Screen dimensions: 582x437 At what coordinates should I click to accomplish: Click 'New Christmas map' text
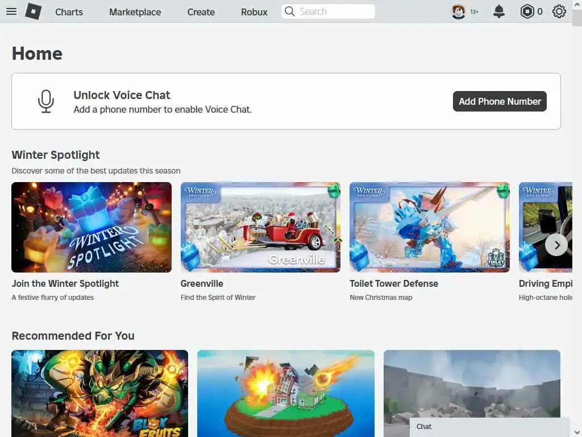pyautogui.click(x=381, y=297)
